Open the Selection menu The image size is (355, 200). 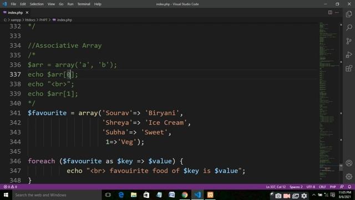coord(37,4)
